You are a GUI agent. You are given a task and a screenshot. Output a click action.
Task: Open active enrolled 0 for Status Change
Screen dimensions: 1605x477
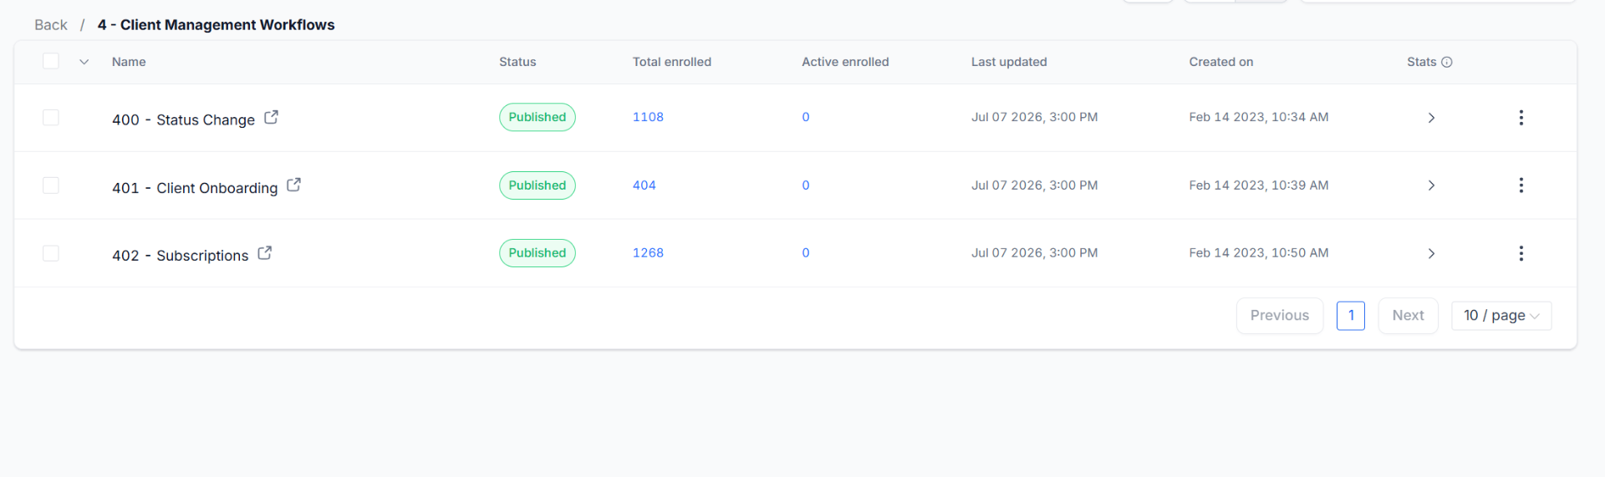[x=806, y=117]
